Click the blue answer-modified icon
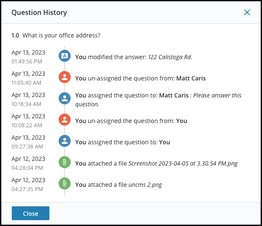Screen dimensions: 262x226 tap(65, 56)
